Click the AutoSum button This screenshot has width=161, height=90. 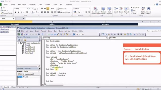pyautogui.click(x=136, y=8)
